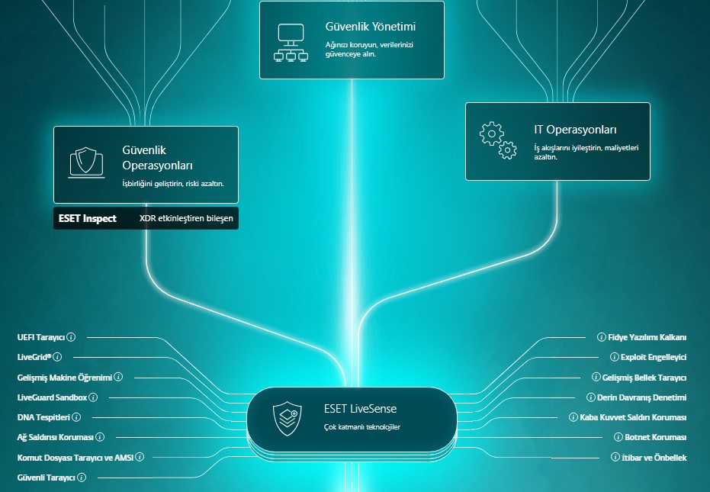The width and height of the screenshot is (710, 492).
Task: Click the DNA Tespitleri label
Action: click(x=43, y=418)
